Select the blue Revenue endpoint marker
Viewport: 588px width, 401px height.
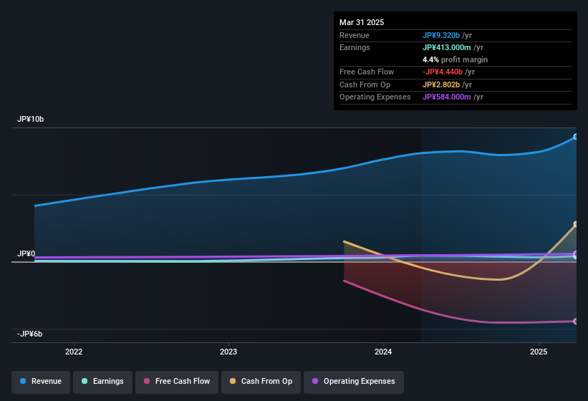(x=575, y=137)
